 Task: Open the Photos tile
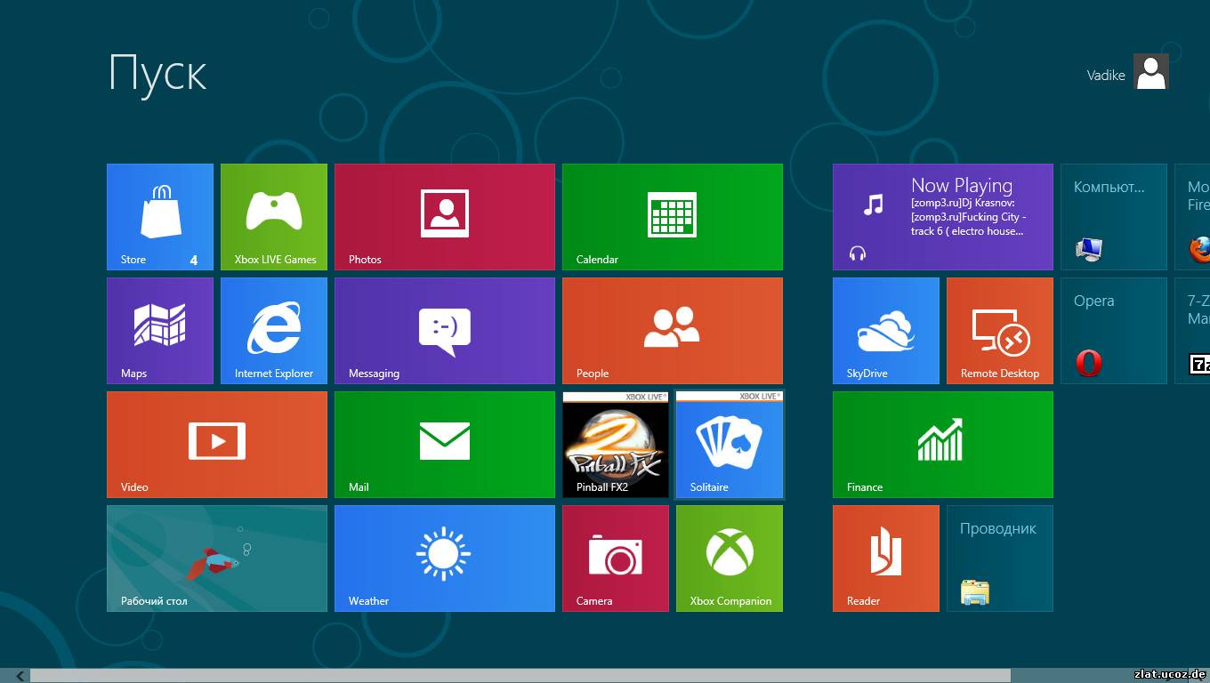(x=445, y=217)
